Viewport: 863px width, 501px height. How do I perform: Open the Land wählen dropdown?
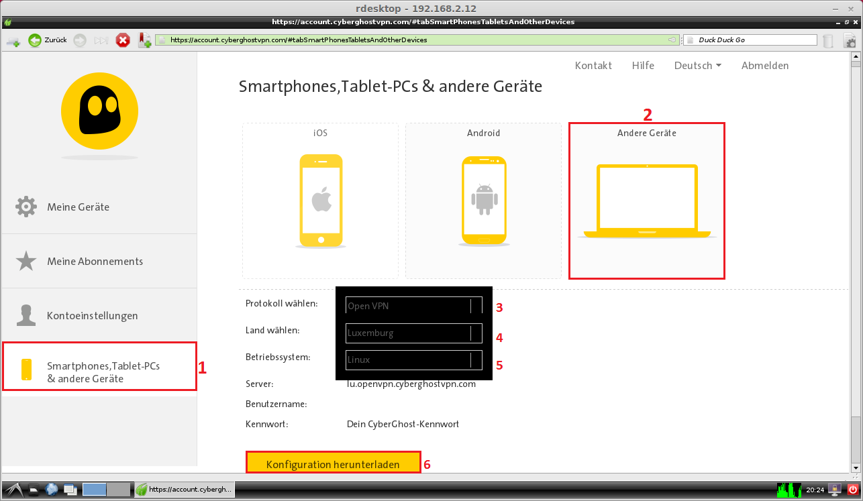click(414, 333)
